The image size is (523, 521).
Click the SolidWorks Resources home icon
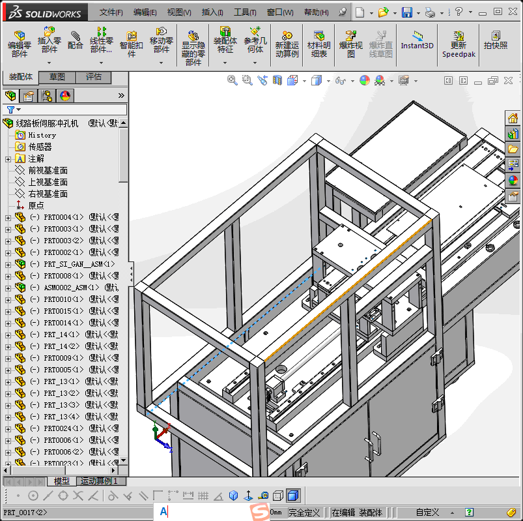(513, 118)
